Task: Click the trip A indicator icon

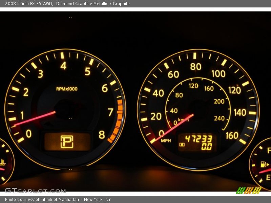Action: point(182,144)
